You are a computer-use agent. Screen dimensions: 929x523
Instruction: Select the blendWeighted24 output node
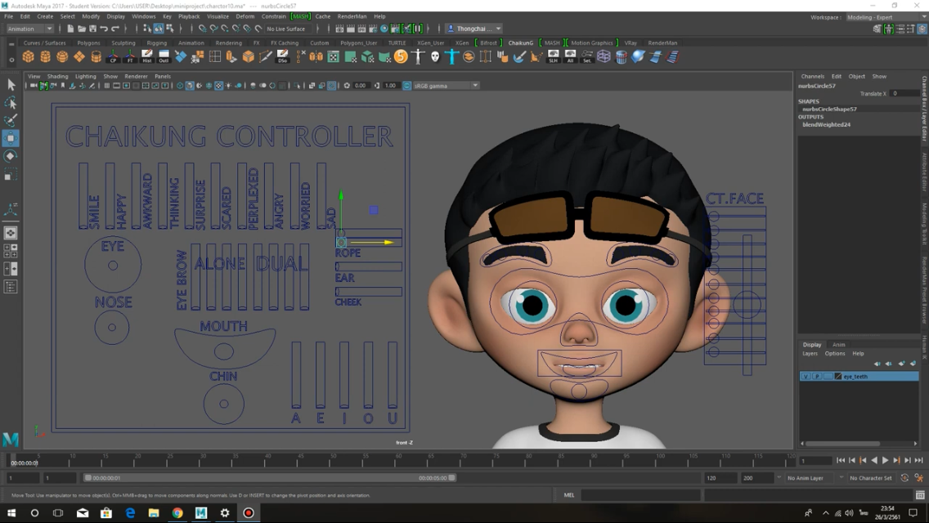tap(827, 125)
